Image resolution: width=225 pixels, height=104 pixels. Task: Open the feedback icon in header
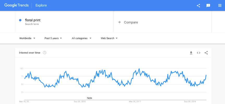[x=208, y=5]
